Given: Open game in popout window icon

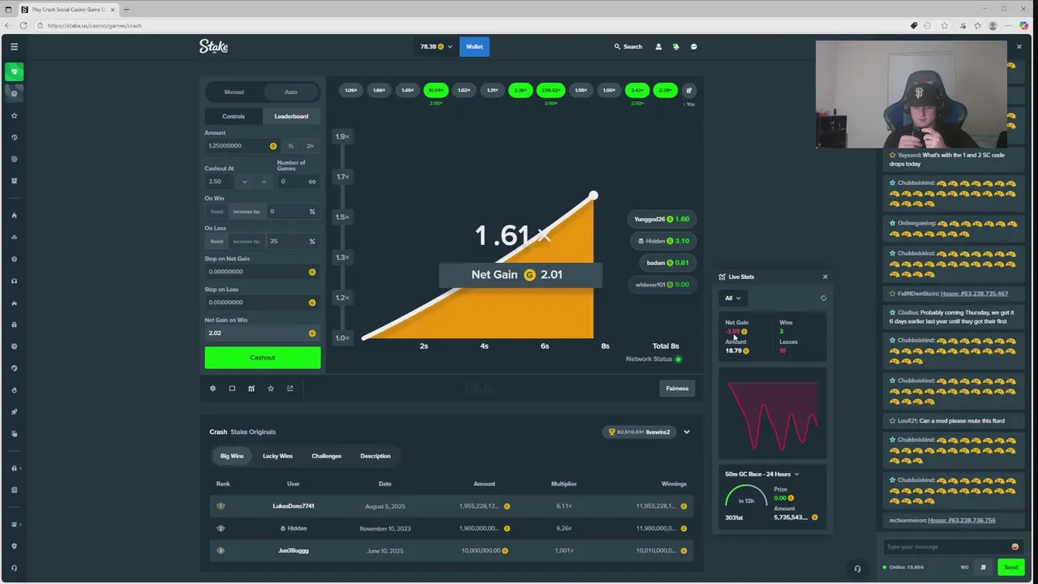Looking at the screenshot, I should click(x=290, y=389).
